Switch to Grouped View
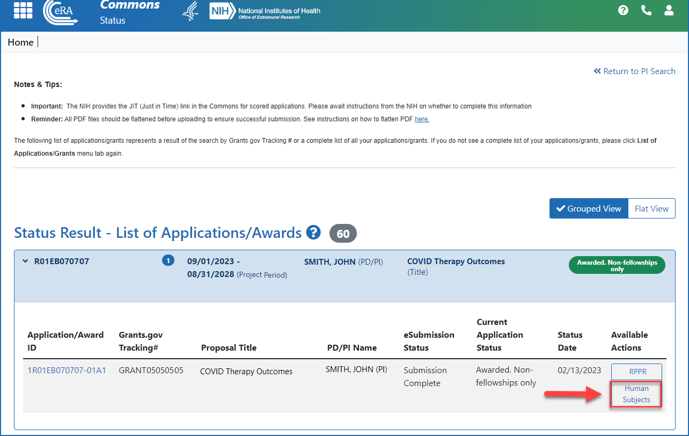The image size is (689, 436). pos(589,208)
